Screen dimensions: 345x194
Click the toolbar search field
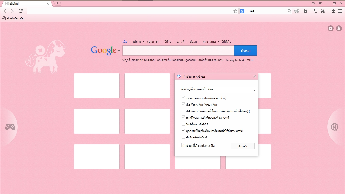coord(268,11)
